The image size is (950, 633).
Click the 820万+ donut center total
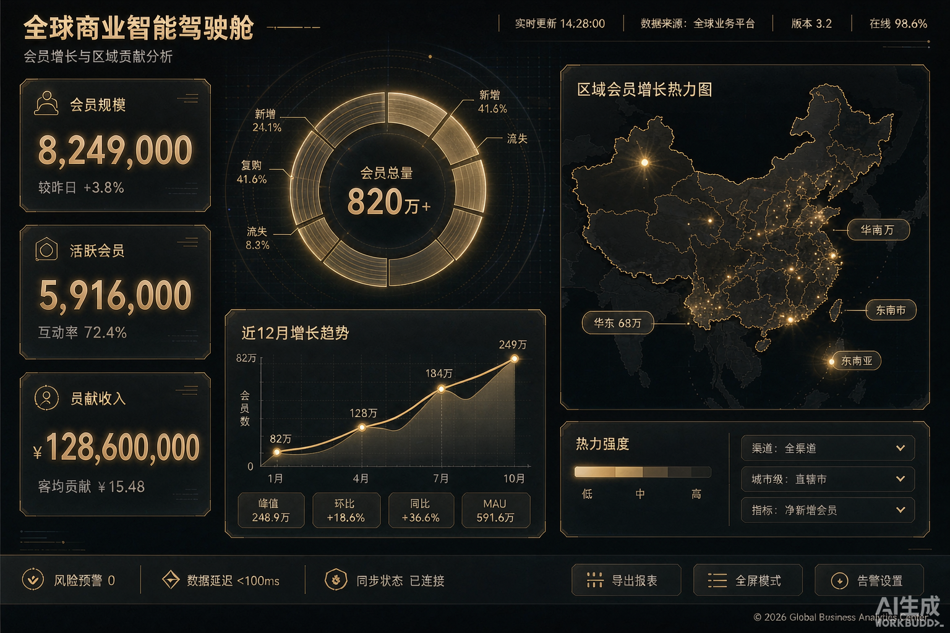pyautogui.click(x=388, y=201)
